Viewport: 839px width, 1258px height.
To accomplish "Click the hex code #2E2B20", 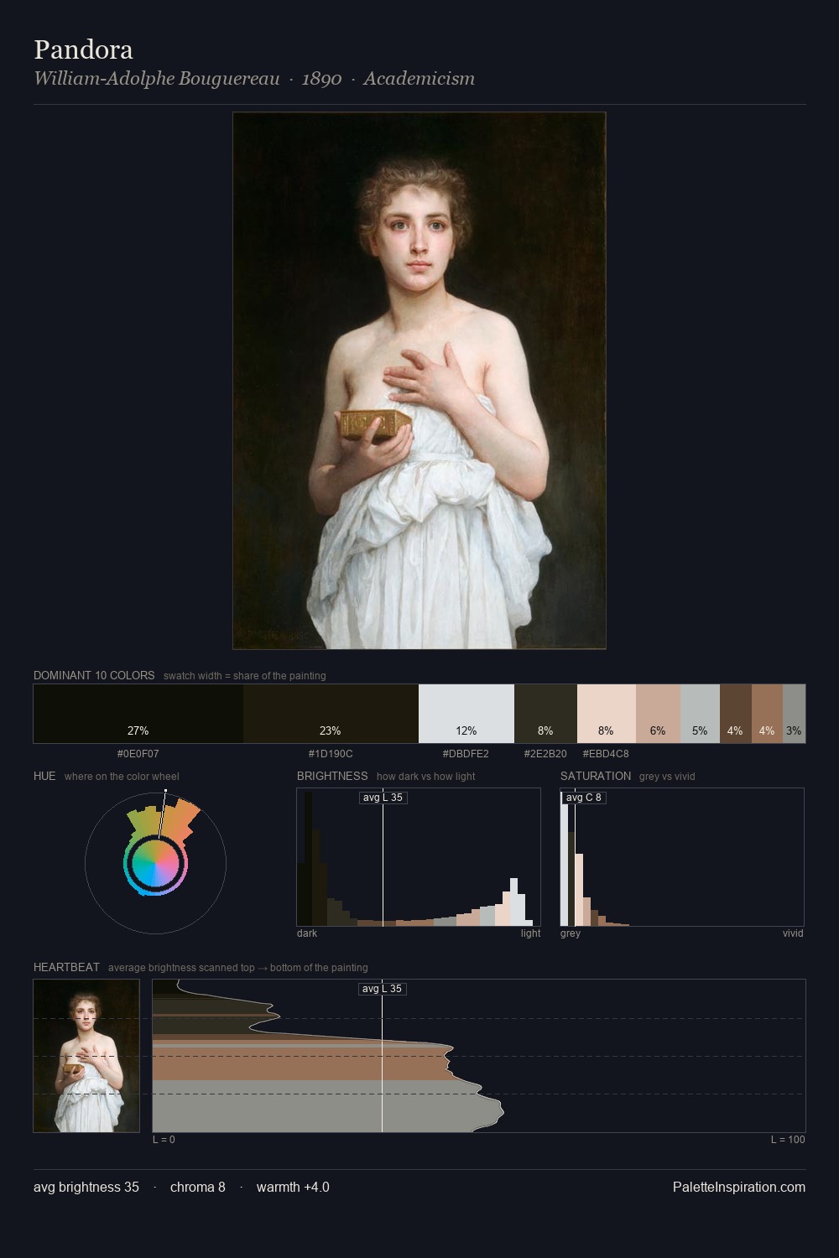I will click(x=545, y=754).
